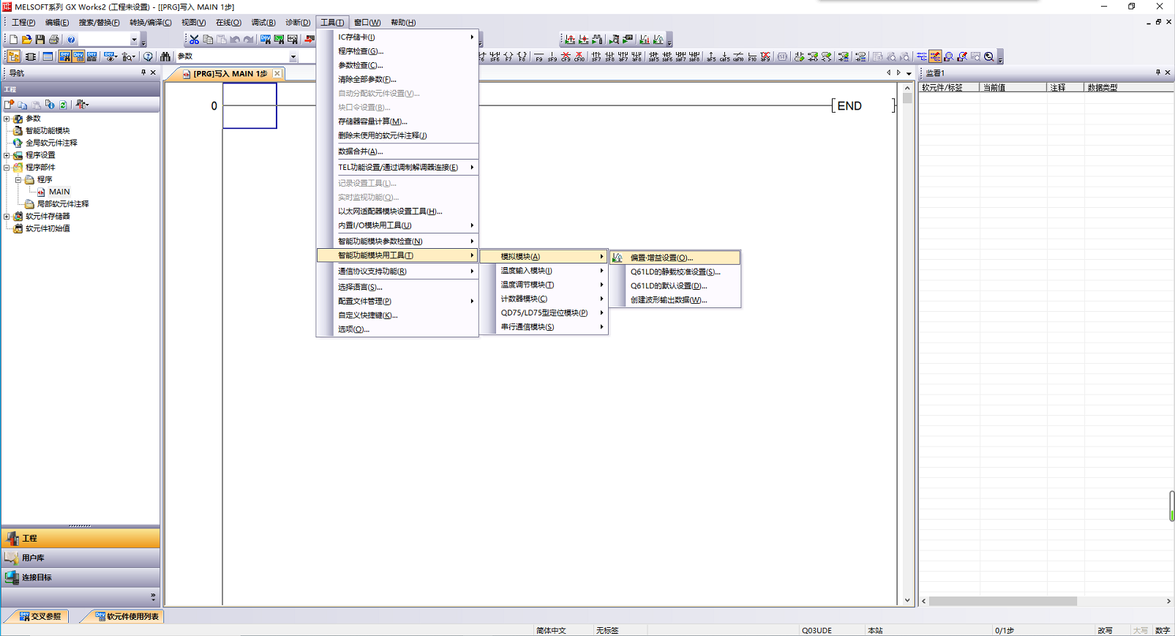Select 偏置·增益设置 menu entry

pyautogui.click(x=661, y=258)
